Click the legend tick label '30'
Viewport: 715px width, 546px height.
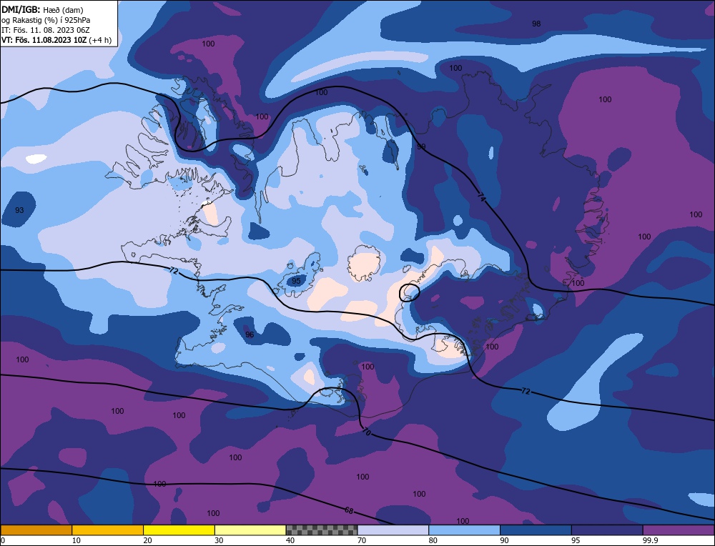[x=219, y=540]
